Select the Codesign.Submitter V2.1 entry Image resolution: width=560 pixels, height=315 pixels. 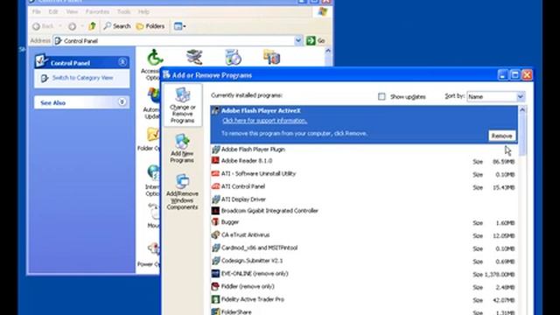tap(364, 261)
